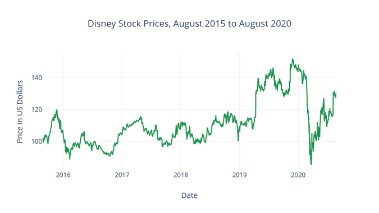Select the 'Date' x-axis label
The width and height of the screenshot is (379, 213).
pyautogui.click(x=189, y=195)
